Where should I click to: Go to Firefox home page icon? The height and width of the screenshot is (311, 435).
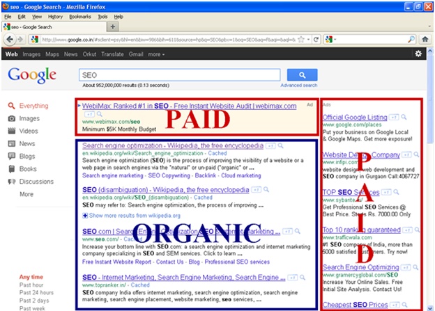pos(425,40)
